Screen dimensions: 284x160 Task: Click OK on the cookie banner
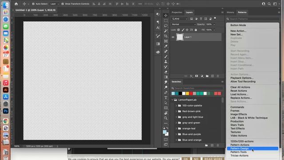(x=186, y=159)
